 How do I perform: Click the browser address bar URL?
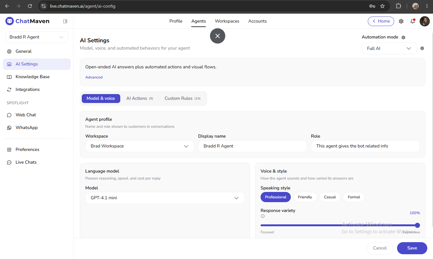(x=83, y=6)
